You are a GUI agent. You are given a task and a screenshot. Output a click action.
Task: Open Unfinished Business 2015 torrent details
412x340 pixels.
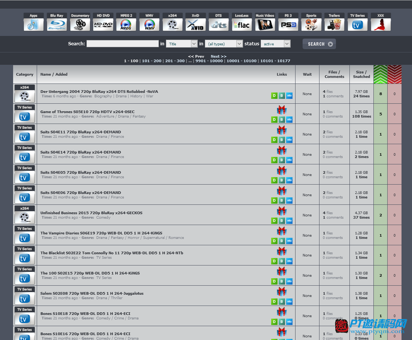pyautogui.click(x=91, y=213)
